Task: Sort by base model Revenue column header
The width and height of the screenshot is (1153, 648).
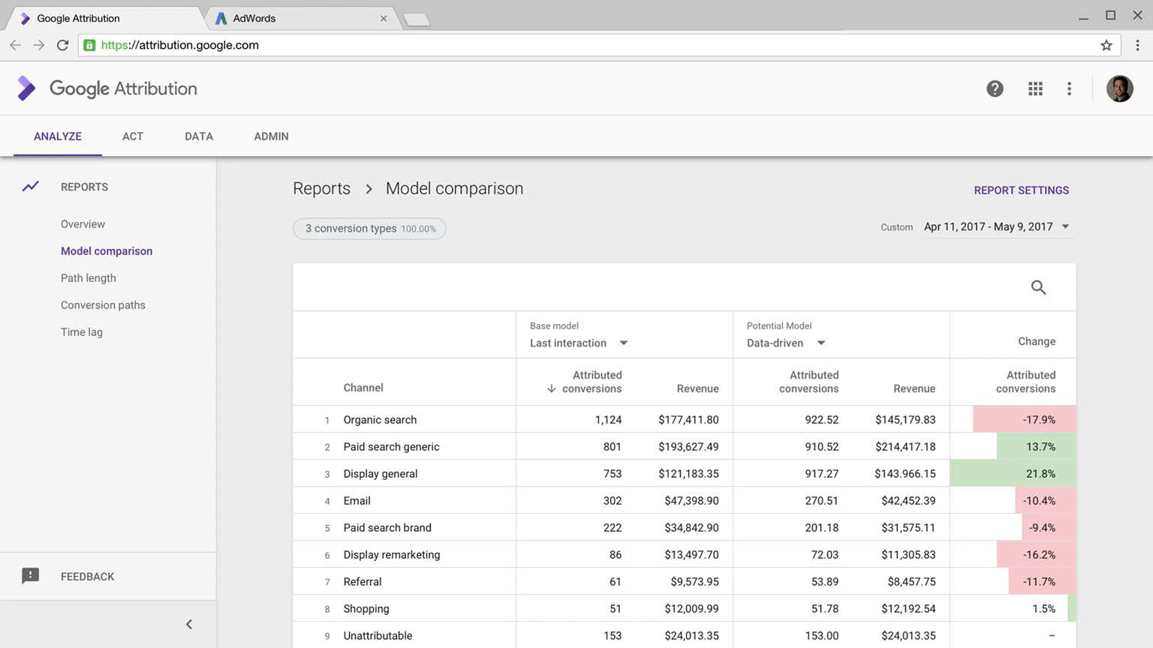Action: [x=697, y=388]
